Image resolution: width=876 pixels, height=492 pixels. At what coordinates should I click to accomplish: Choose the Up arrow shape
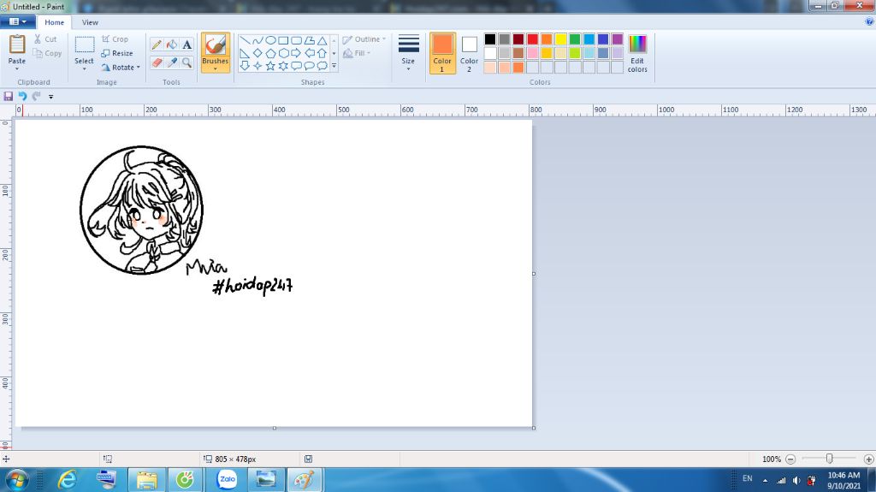point(323,53)
